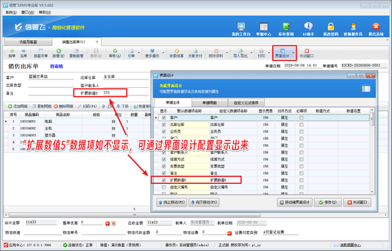This screenshot has height=251, width=392.
Task: Expand the 导入导出 dropdown arrow
Action: 251,53
